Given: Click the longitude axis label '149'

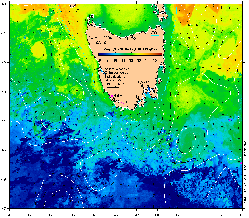Looking at the screenshot, I should tap(179, 215).
